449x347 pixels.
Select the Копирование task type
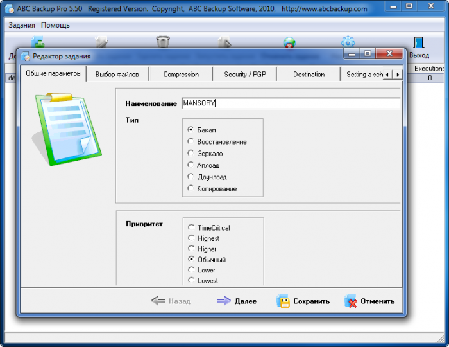[191, 188]
